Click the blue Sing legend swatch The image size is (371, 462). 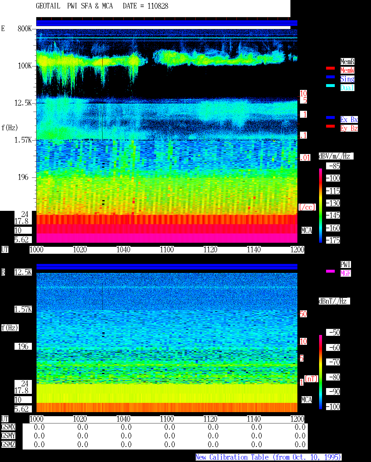(330, 77)
